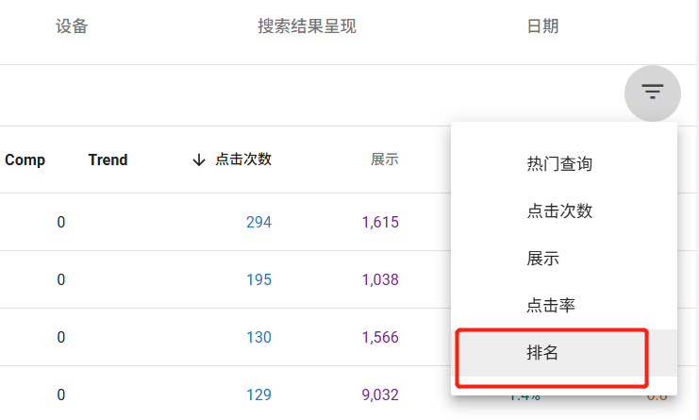
Task: Click the Trend column header
Action: (x=108, y=160)
